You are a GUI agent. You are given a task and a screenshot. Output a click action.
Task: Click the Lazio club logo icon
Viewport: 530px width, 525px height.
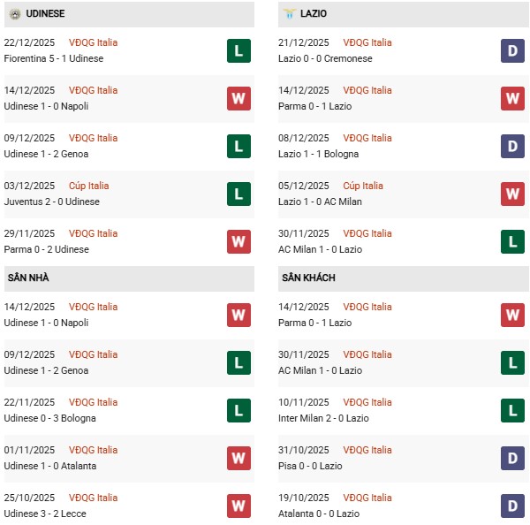(289, 14)
